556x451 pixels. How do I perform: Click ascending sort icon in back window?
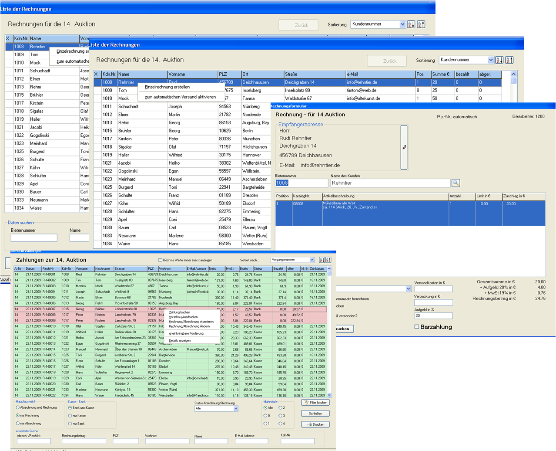(411, 24)
